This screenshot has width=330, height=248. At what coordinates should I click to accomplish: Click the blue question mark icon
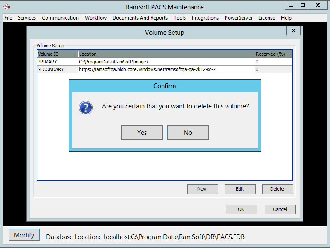86,107
